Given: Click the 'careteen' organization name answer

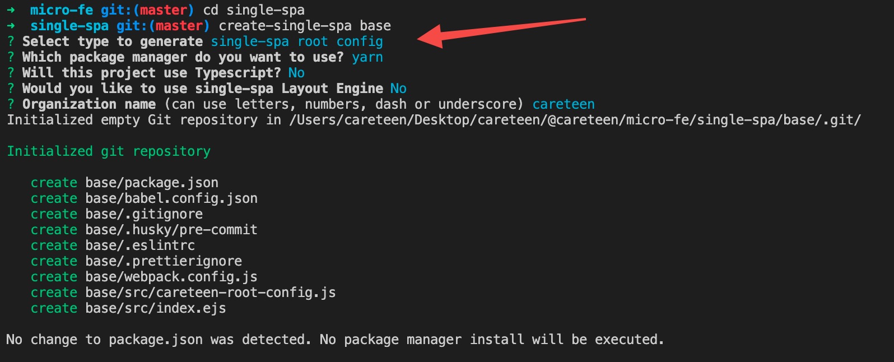Looking at the screenshot, I should (564, 104).
